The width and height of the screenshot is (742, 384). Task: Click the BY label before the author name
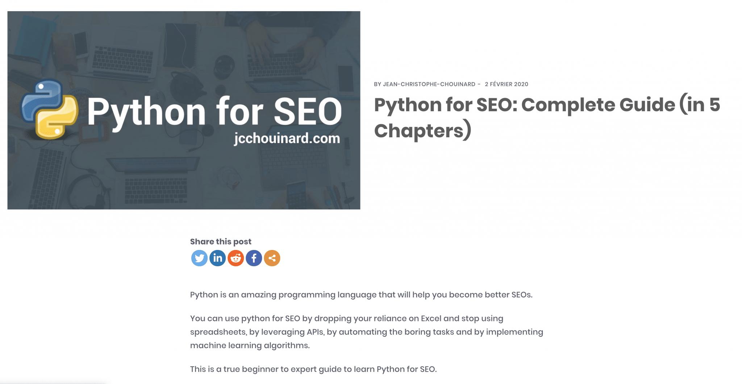tap(378, 84)
